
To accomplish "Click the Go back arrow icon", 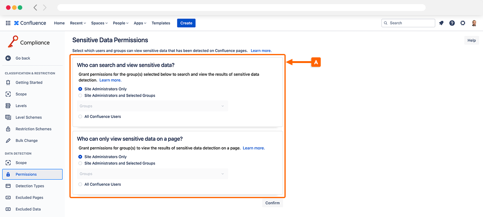I will (x=8, y=58).
